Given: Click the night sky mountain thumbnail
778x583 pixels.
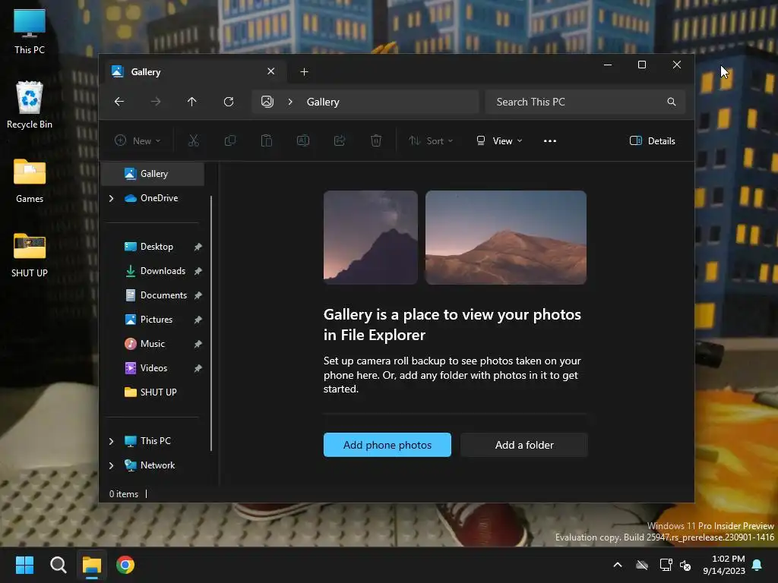Looking at the screenshot, I should point(371,238).
